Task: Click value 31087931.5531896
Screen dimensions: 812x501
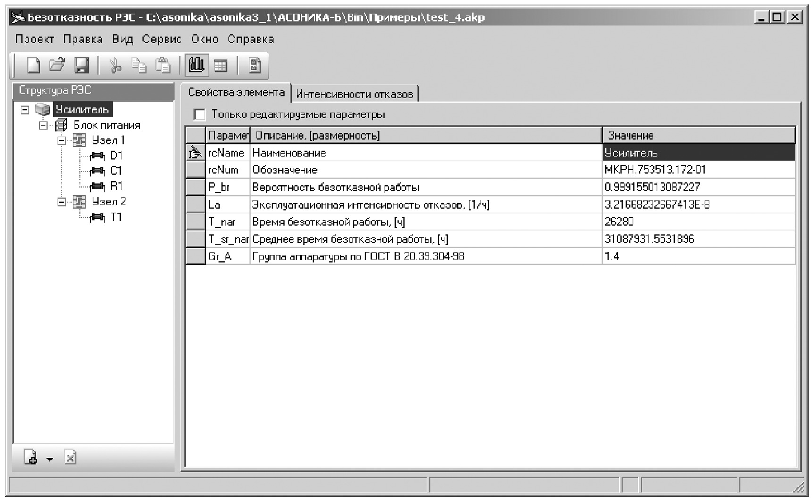Action: click(699, 239)
